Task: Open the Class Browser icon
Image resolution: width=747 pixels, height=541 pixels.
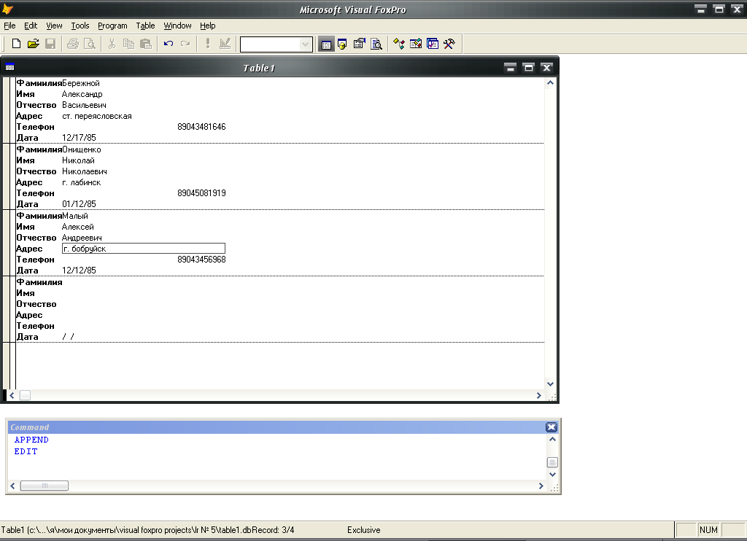Action: click(x=399, y=44)
